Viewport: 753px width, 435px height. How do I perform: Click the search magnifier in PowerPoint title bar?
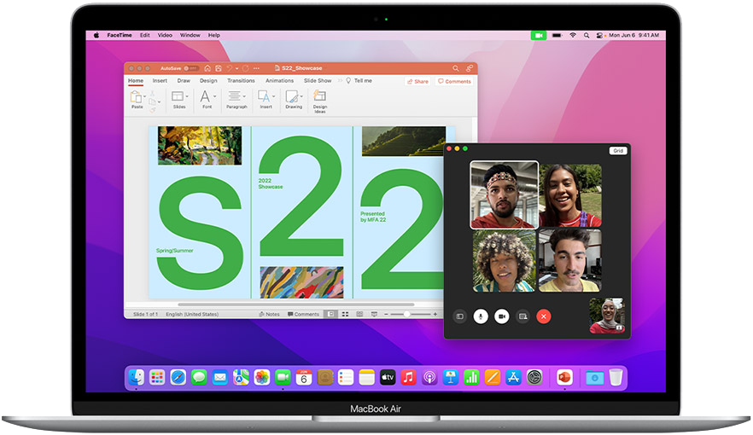455,68
